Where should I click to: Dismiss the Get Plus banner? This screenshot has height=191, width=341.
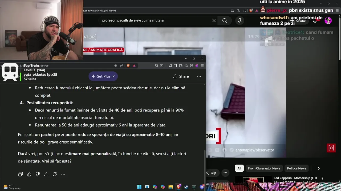click(x=113, y=76)
